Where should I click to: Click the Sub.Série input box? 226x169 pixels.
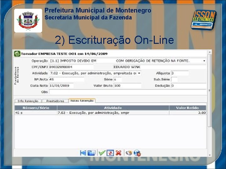[174, 79]
